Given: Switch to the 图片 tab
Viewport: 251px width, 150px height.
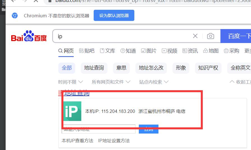Looking at the screenshot, I should (149, 51).
